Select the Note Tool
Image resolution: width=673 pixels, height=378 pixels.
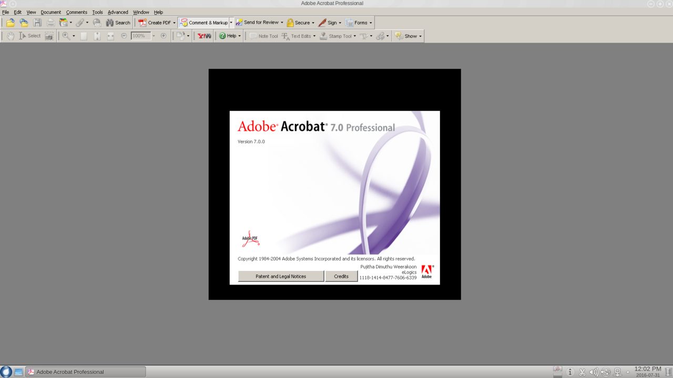coord(263,36)
